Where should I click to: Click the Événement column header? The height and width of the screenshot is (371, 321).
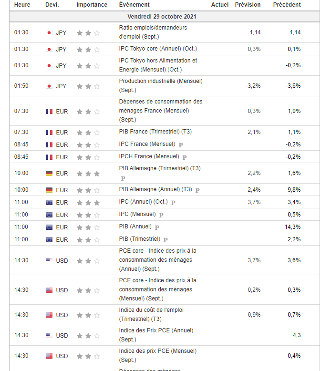134,5
